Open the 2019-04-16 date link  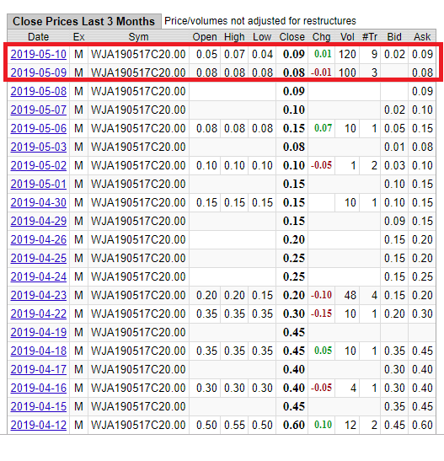(39, 388)
